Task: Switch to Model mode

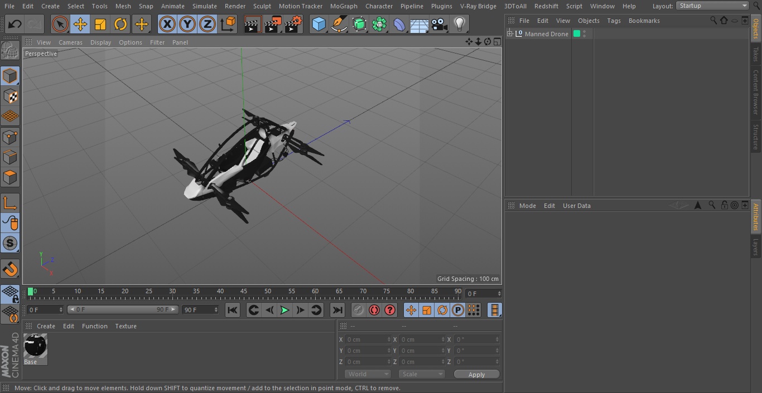Action: (10, 76)
